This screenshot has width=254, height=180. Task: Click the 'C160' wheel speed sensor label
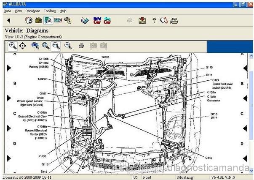click(x=40, y=98)
